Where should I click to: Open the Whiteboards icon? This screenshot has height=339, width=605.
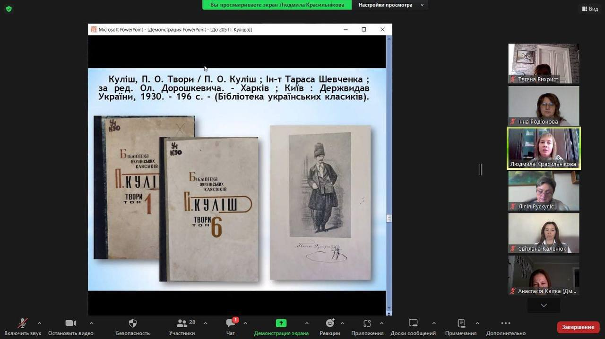pyautogui.click(x=413, y=323)
